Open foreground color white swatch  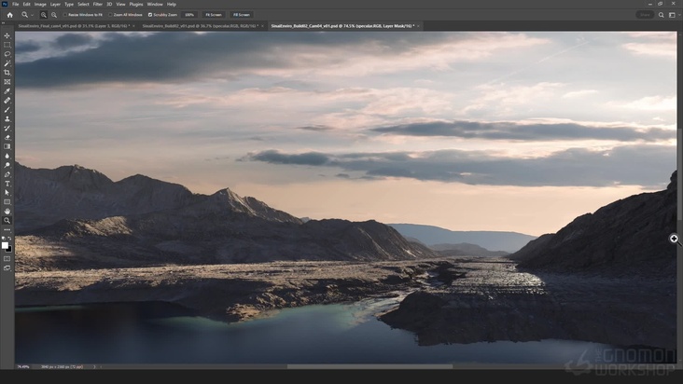(5, 245)
